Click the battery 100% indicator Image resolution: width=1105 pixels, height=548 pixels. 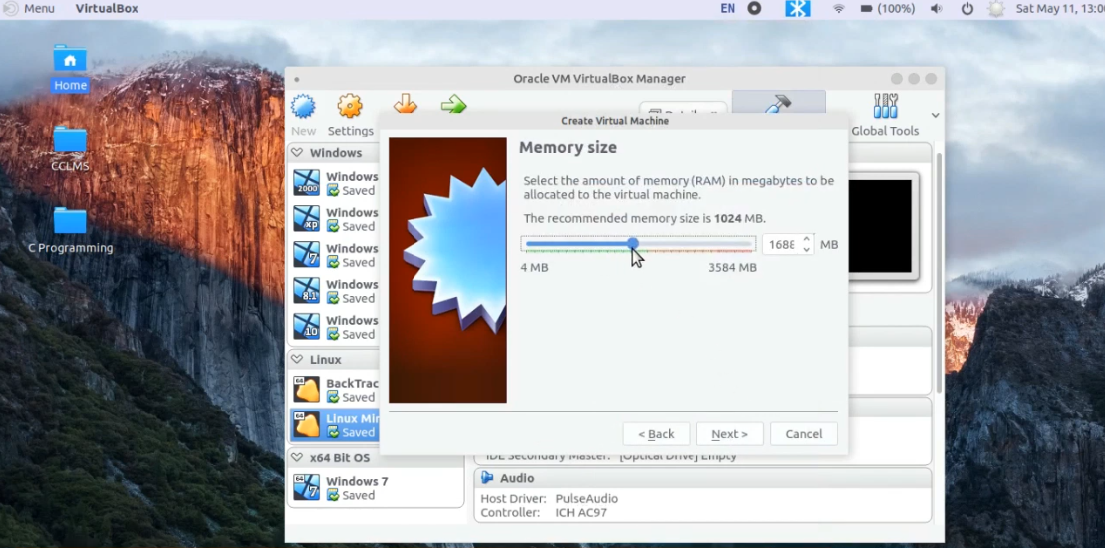[888, 8]
